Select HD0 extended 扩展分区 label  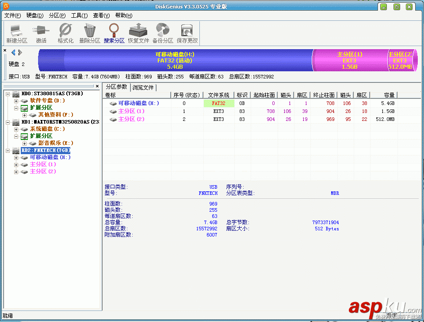click(x=41, y=108)
